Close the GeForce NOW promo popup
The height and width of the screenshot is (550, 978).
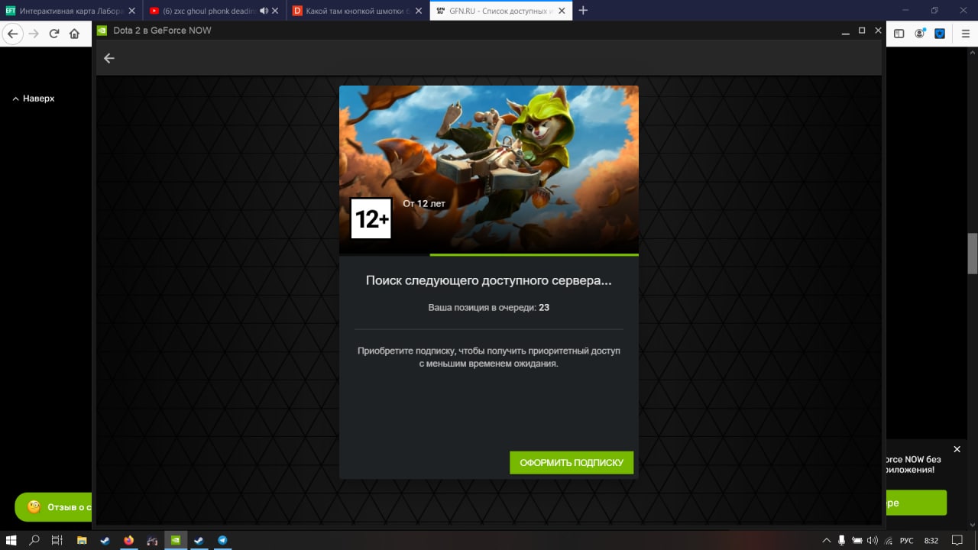[x=957, y=449]
